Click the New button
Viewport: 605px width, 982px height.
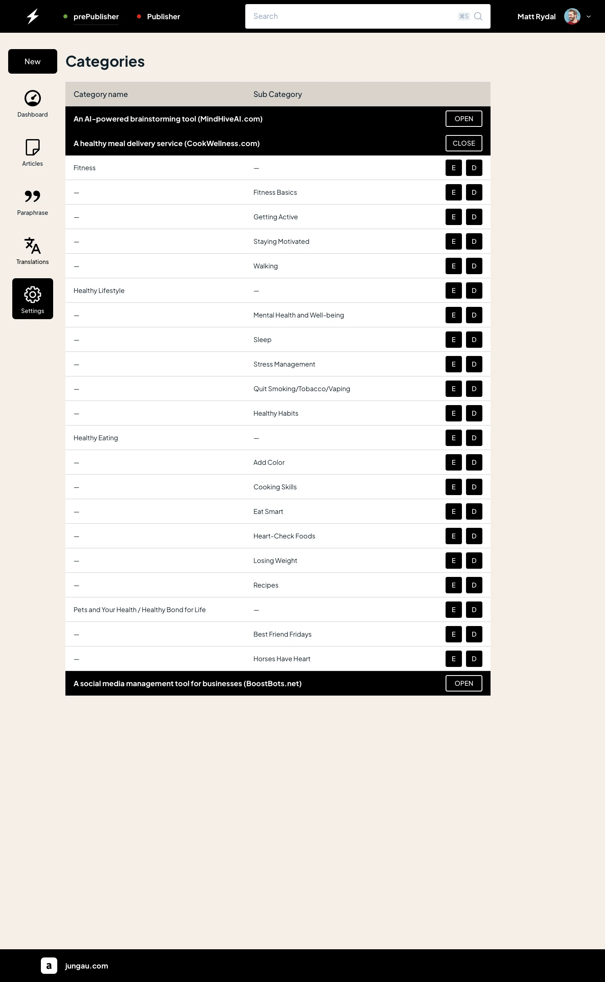[x=33, y=61]
